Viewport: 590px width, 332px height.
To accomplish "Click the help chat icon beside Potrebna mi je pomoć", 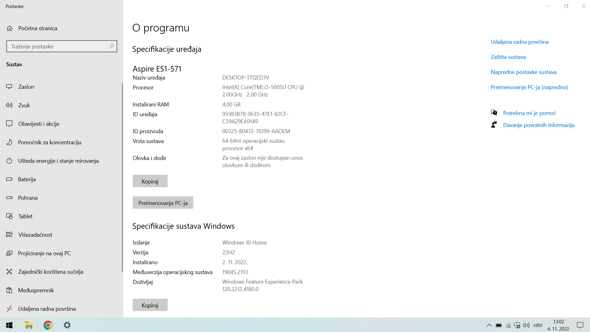I will tap(494, 113).
